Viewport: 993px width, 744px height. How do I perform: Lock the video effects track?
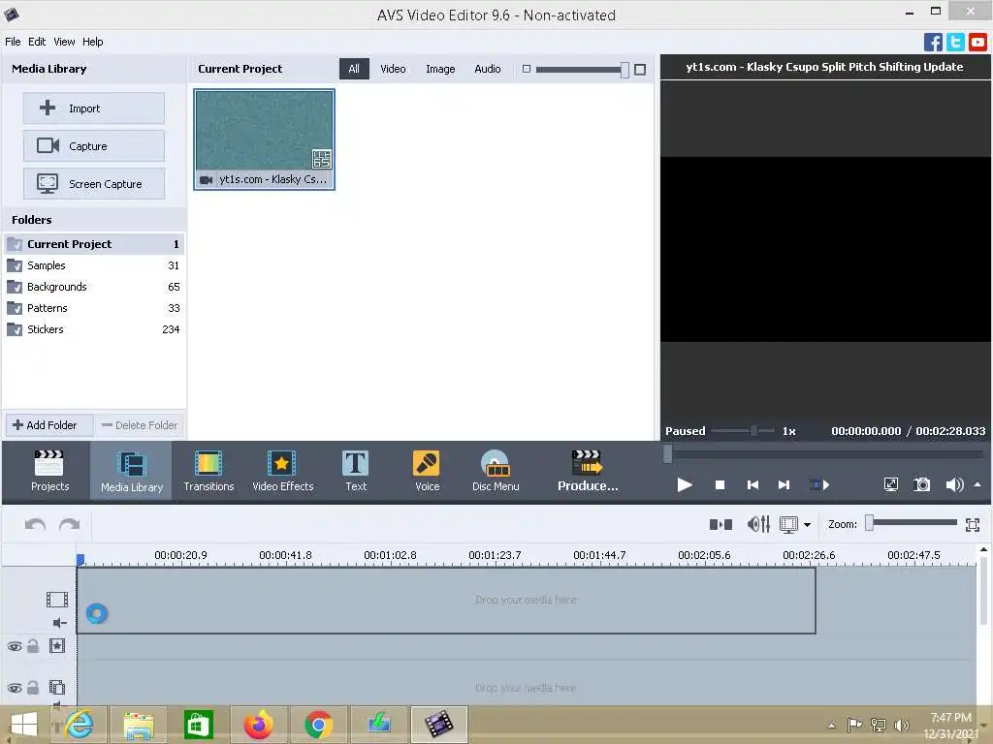[33, 646]
